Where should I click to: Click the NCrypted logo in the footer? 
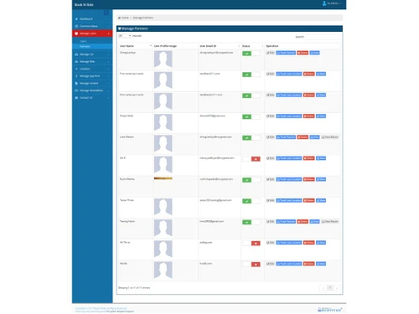pyautogui.click(x=329, y=309)
